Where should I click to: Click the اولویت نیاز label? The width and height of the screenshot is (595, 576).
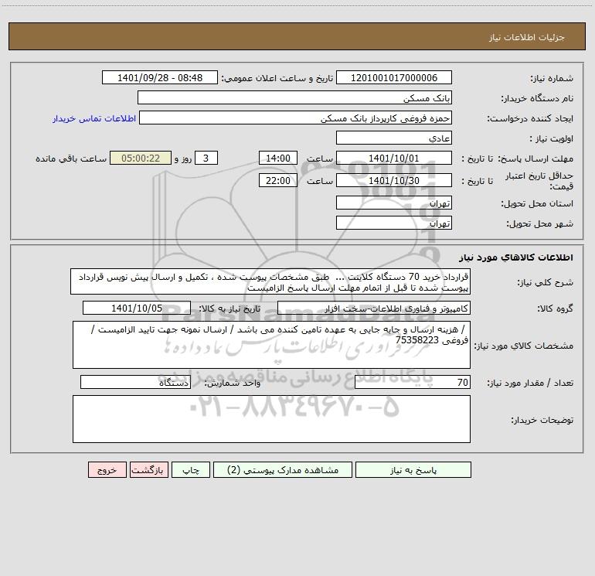(x=552, y=138)
